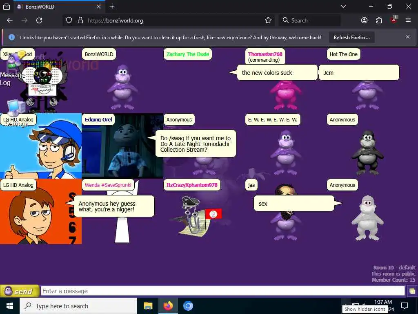
Task: Click the Hot The One name tag
Action: 343,54
